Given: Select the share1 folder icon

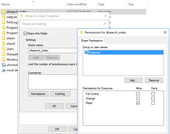Looking at the screenshot, I should (4, 38).
